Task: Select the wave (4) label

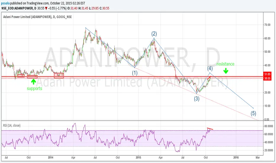Action: click(210, 68)
